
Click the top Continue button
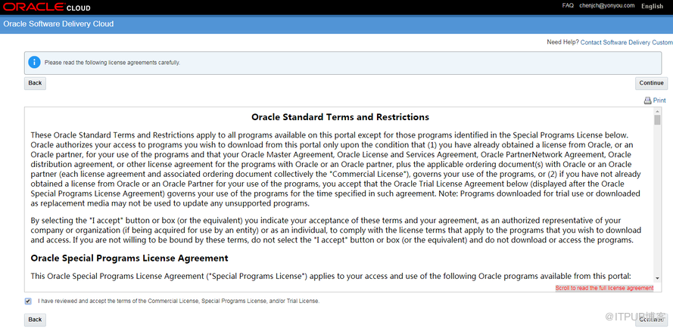pos(651,83)
